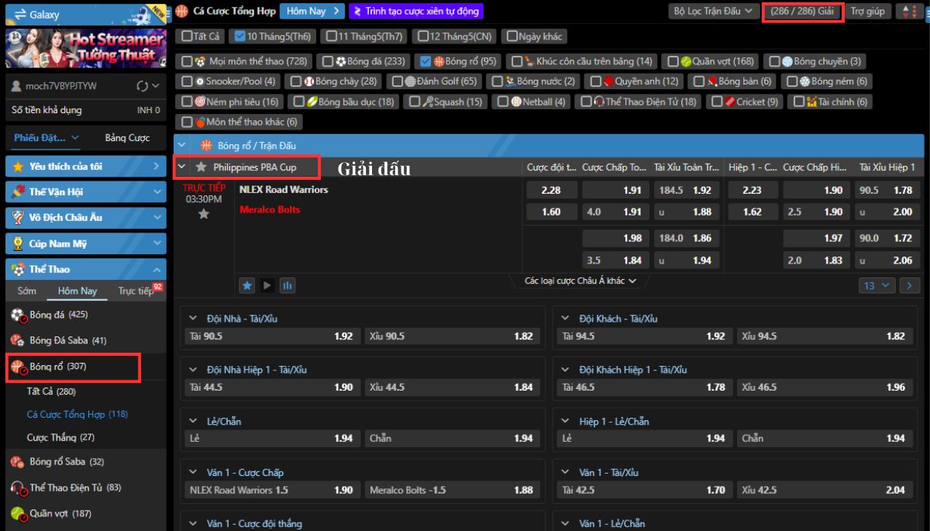Click the Trợ giúp help button
The image size is (930, 531).
(867, 12)
